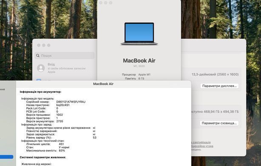261x166 pixels.
Task: Click Максимальна ємність value 83%
Action: pyautogui.click(x=62, y=151)
